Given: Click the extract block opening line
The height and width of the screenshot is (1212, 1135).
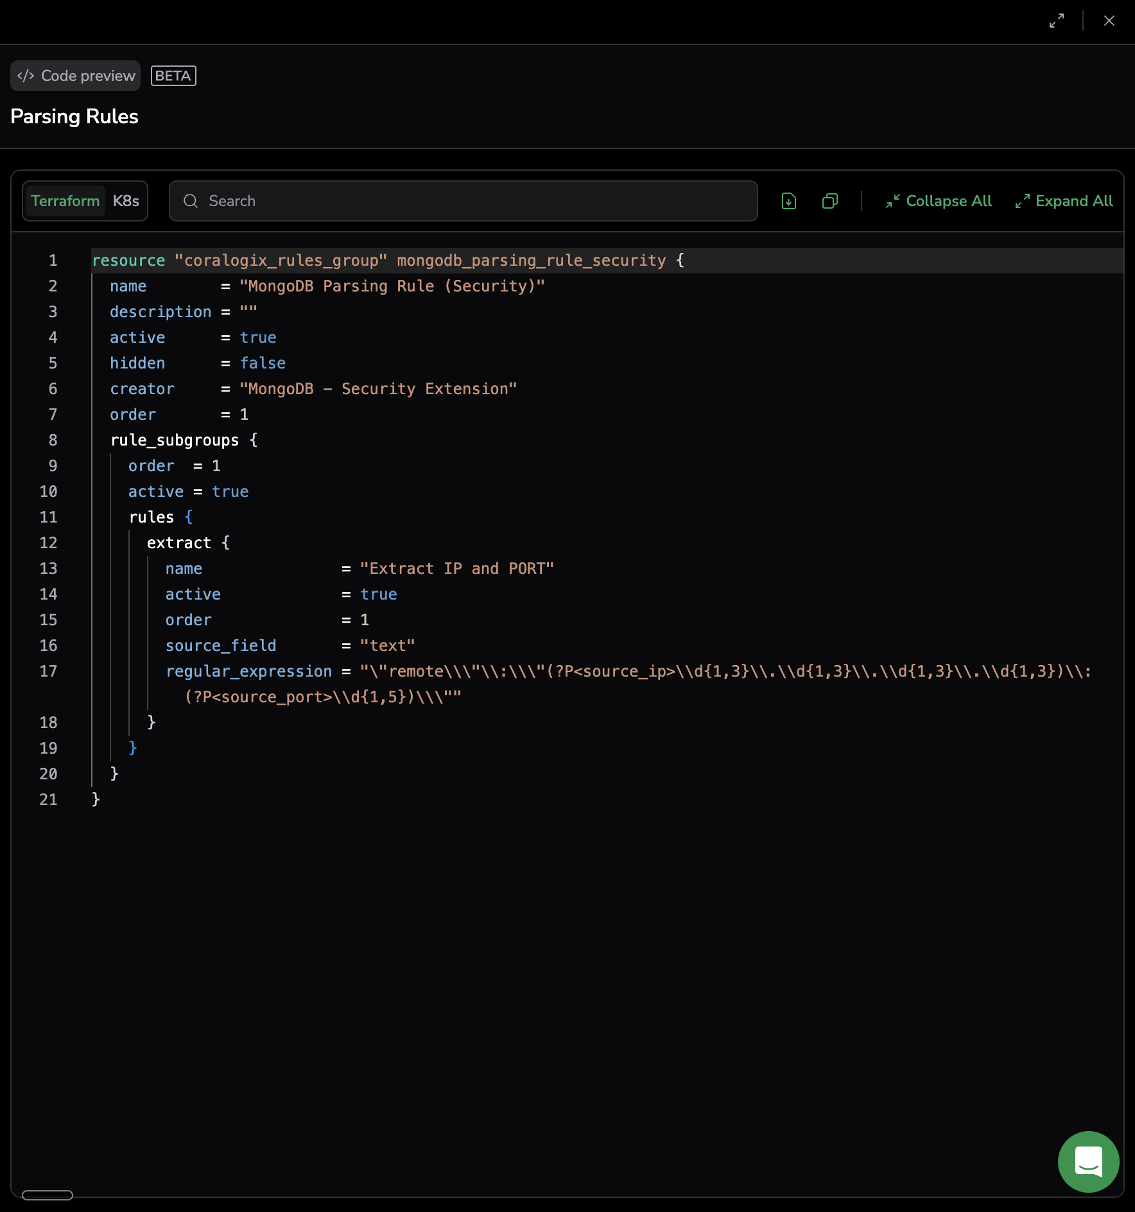Looking at the screenshot, I should (x=188, y=543).
